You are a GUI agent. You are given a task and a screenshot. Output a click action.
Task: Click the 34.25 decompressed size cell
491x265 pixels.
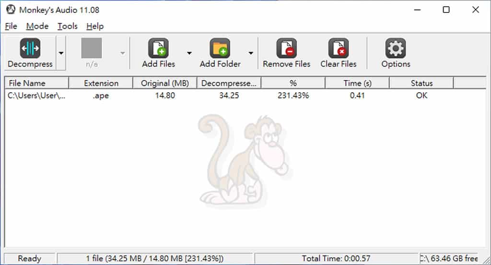[229, 96]
